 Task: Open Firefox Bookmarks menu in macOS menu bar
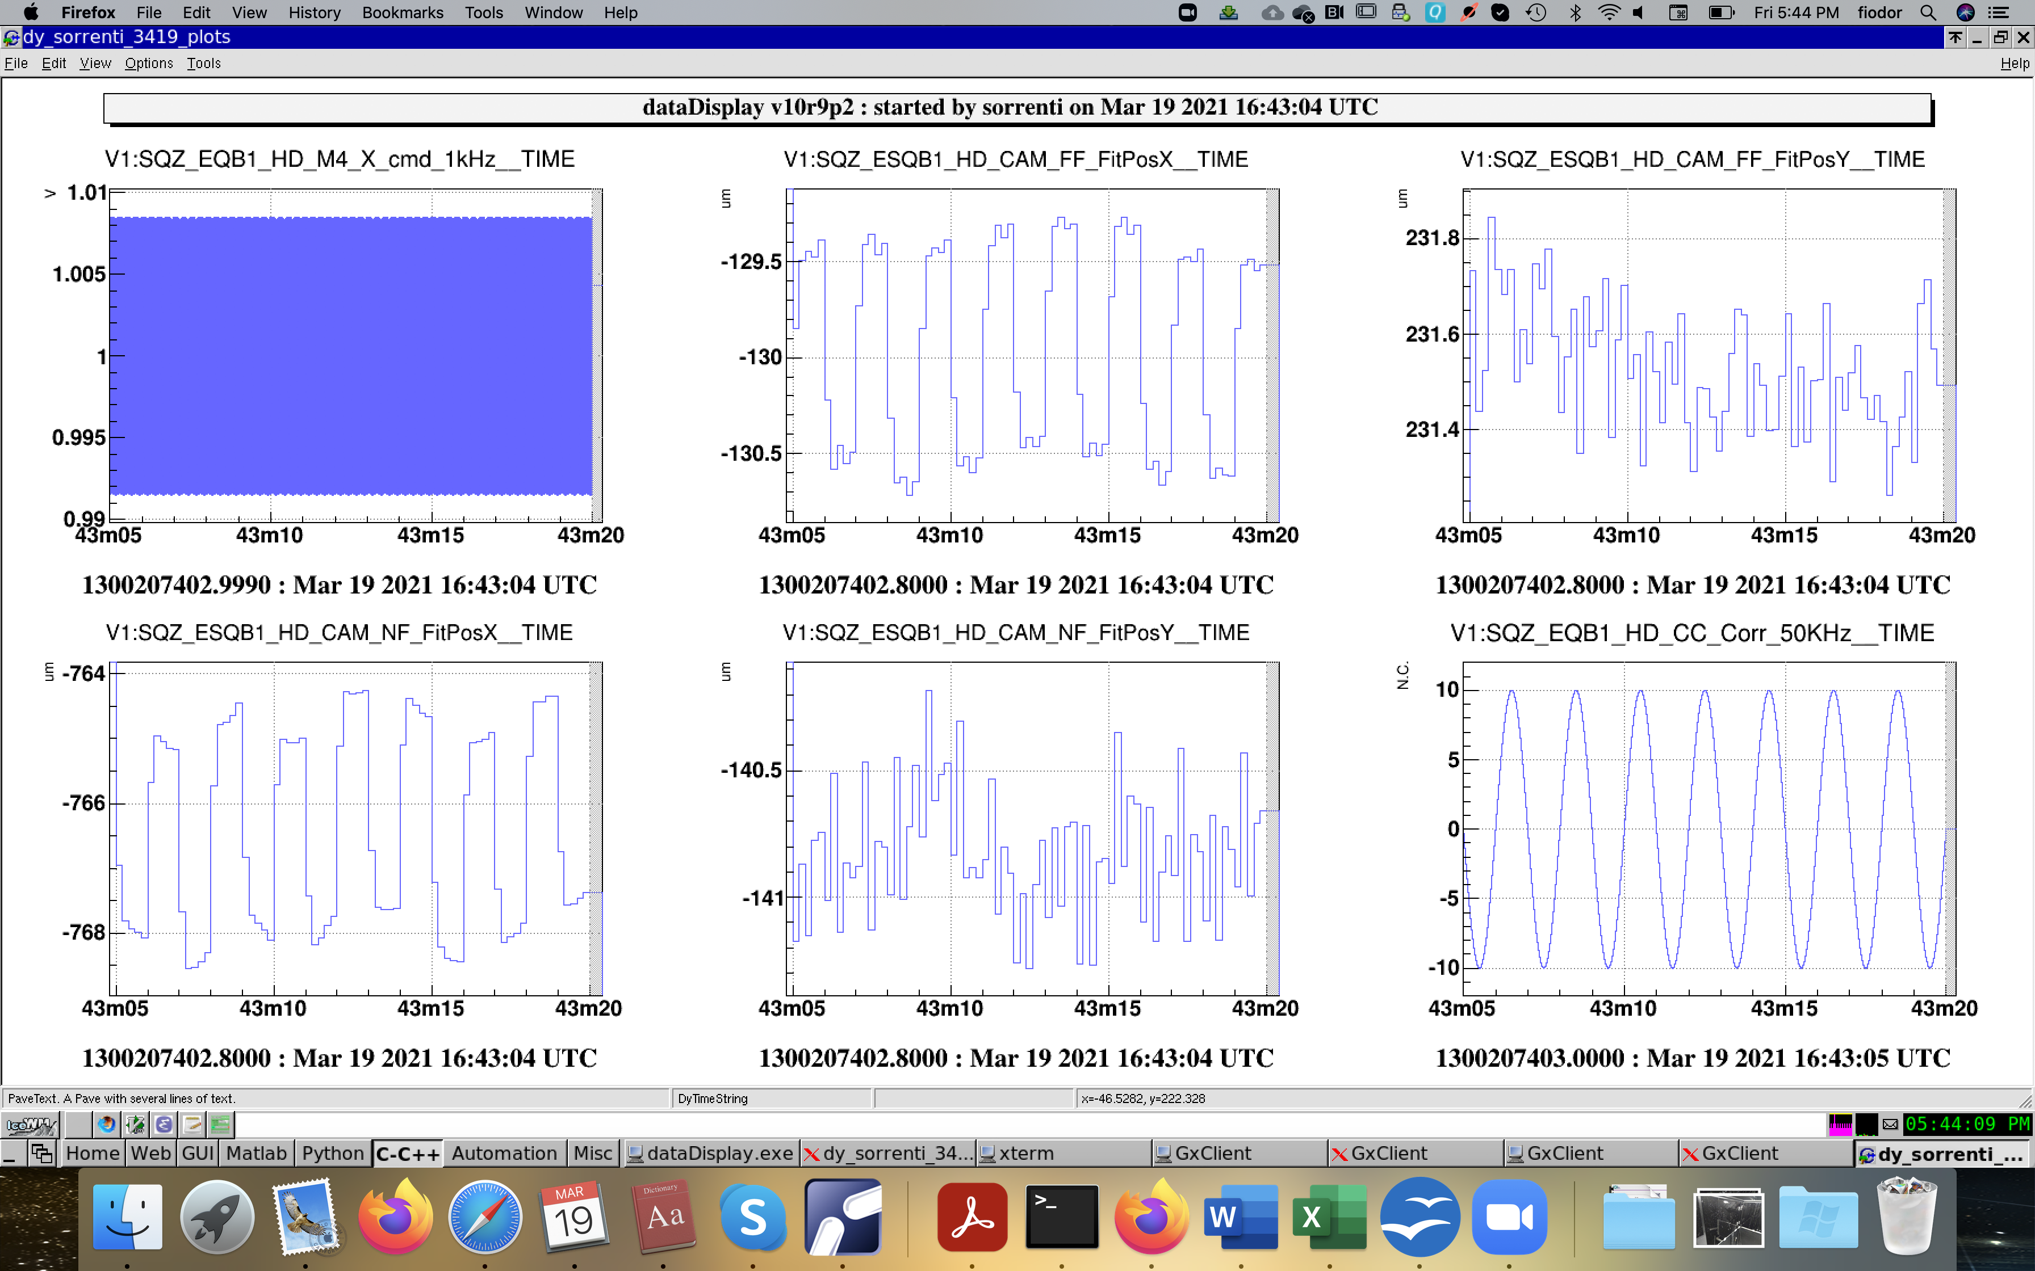[402, 12]
